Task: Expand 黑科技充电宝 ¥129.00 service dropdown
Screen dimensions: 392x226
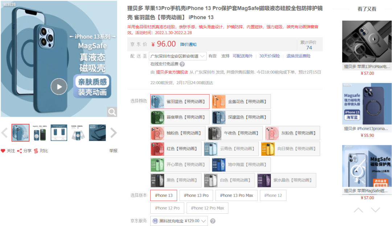Action: tap(179, 221)
